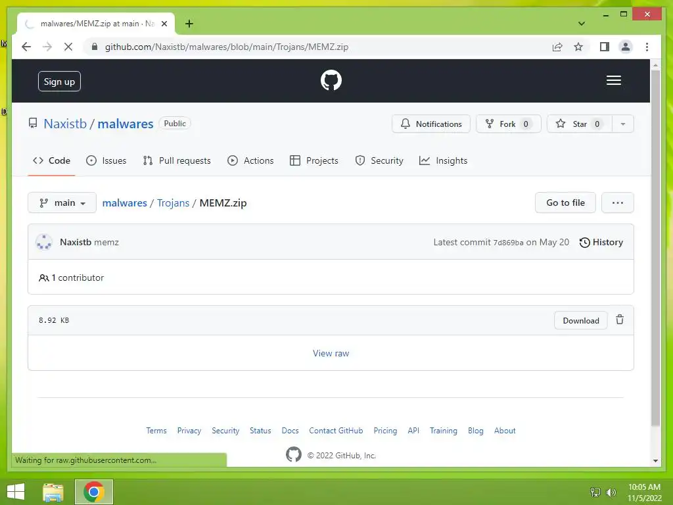Open the Chrome profile avatar
This screenshot has width=673, height=505.
coord(626,47)
